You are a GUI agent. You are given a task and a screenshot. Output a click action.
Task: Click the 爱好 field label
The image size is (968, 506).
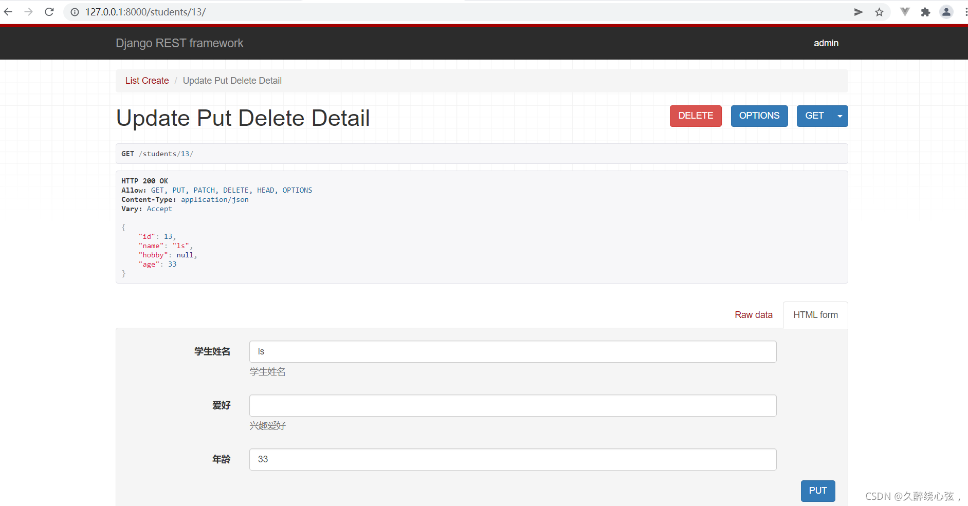(221, 405)
